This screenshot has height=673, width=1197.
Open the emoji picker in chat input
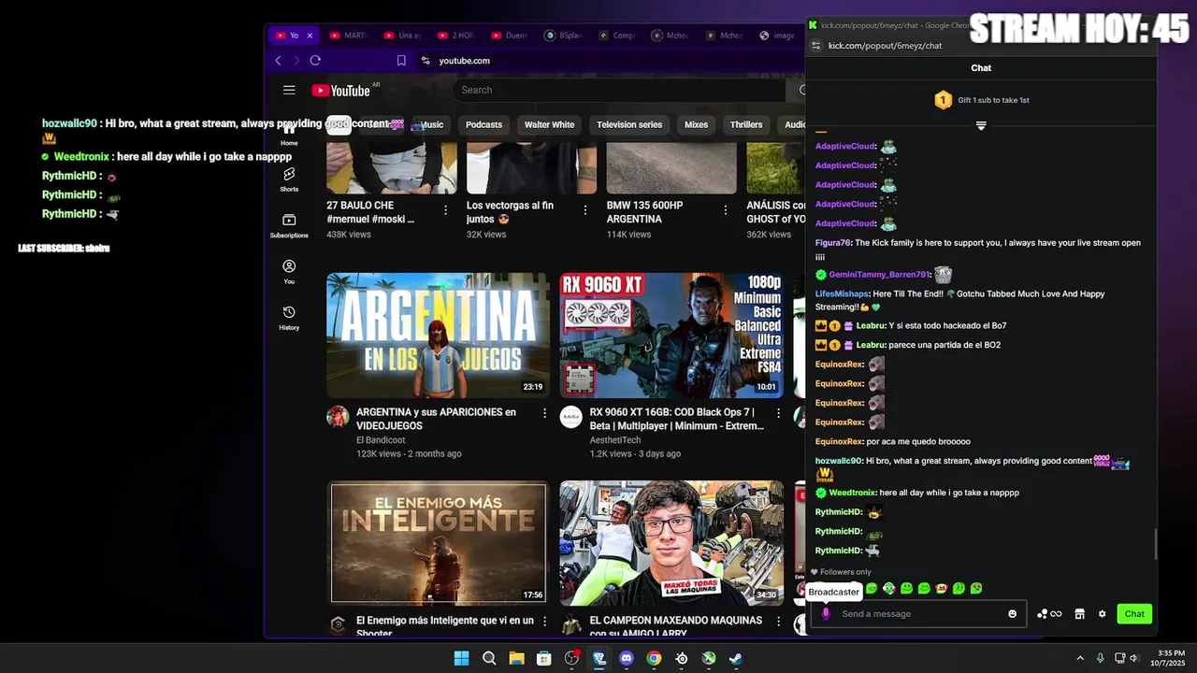coord(1012,614)
